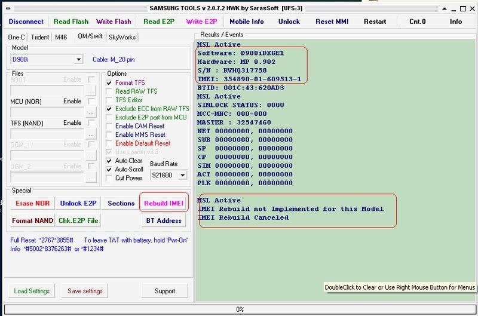Click the Support button
This screenshot has width=478, height=316.
point(165,291)
